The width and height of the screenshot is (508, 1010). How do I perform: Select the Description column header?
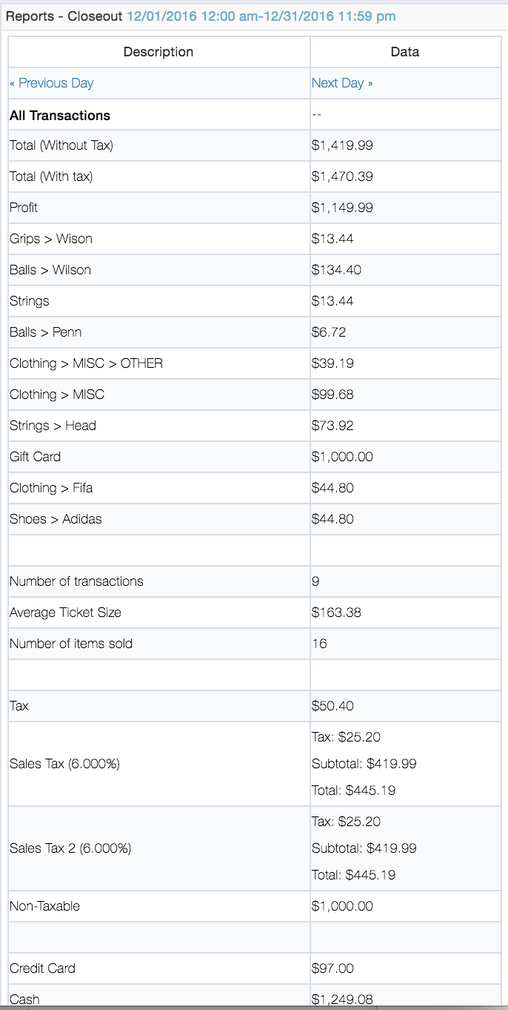tap(158, 52)
